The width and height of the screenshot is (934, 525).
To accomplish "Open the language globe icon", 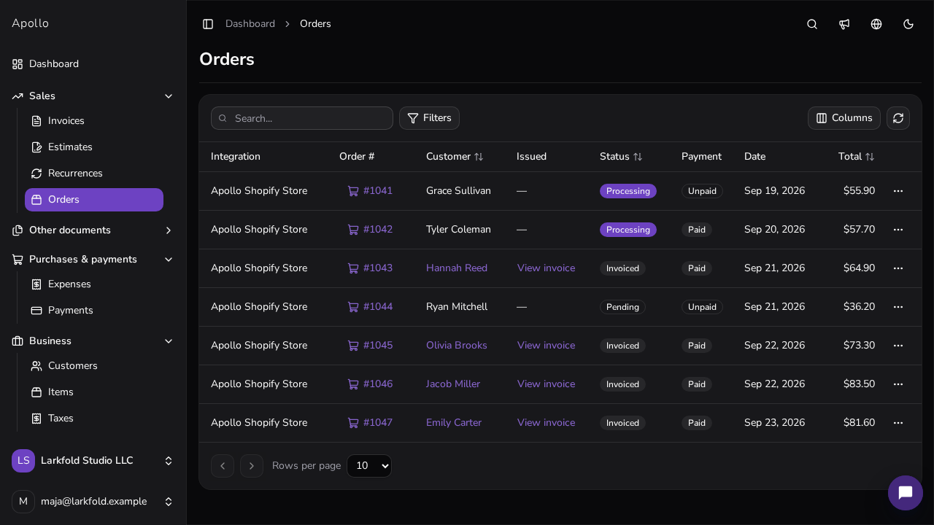I will point(876,24).
